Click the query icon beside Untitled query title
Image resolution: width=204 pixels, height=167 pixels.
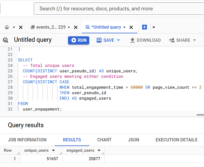[5, 40]
